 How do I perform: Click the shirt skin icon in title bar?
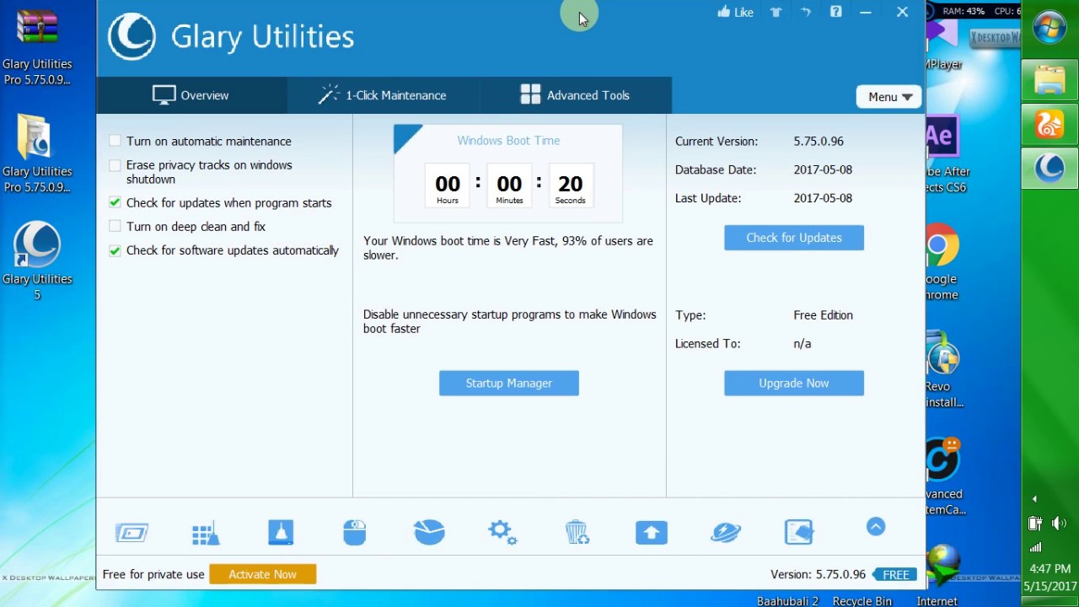776,12
